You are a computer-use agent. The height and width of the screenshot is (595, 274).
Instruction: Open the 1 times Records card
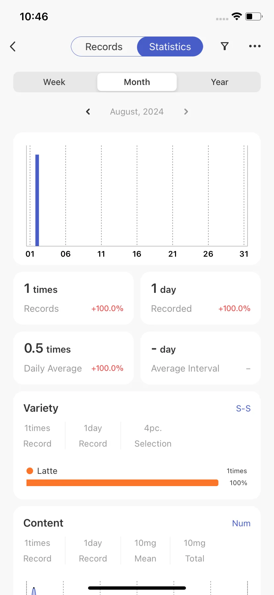click(x=73, y=298)
